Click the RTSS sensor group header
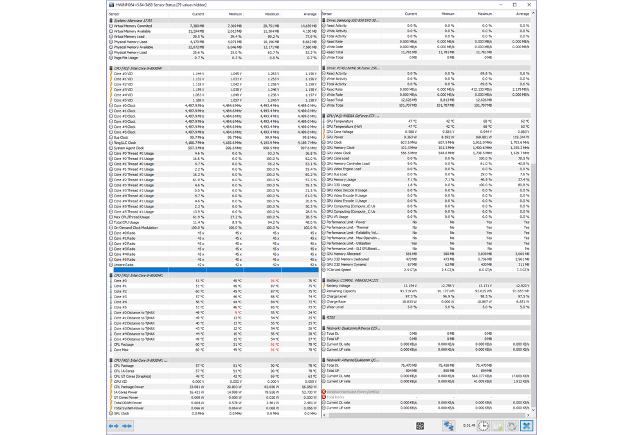The image size is (643, 435). (x=331, y=317)
